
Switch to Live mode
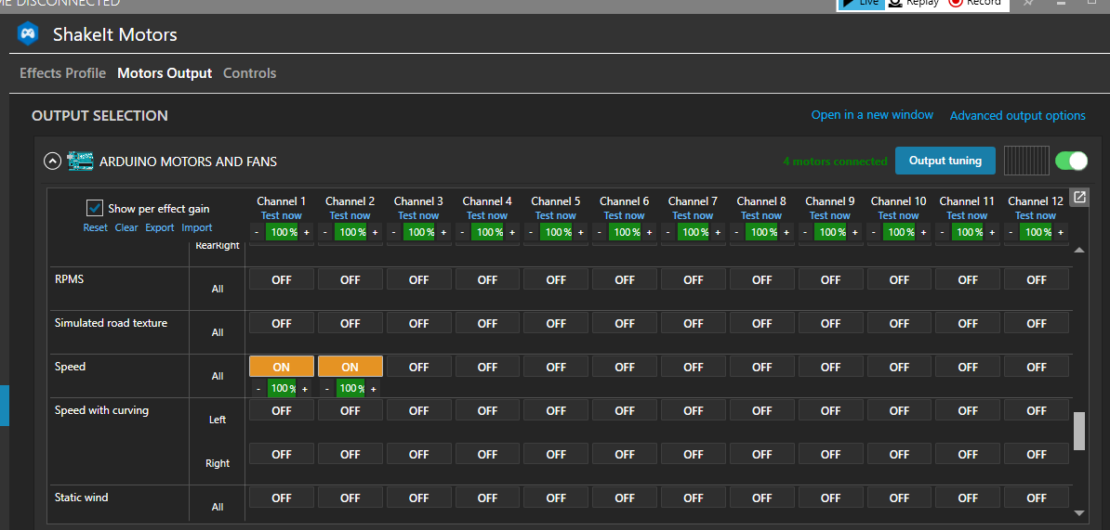click(861, 4)
